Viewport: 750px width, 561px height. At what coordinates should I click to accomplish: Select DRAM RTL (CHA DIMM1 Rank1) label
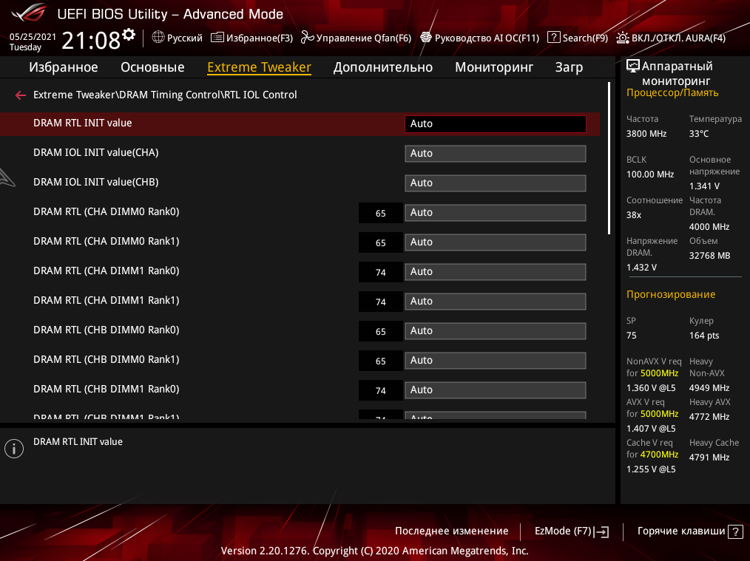pyautogui.click(x=107, y=301)
